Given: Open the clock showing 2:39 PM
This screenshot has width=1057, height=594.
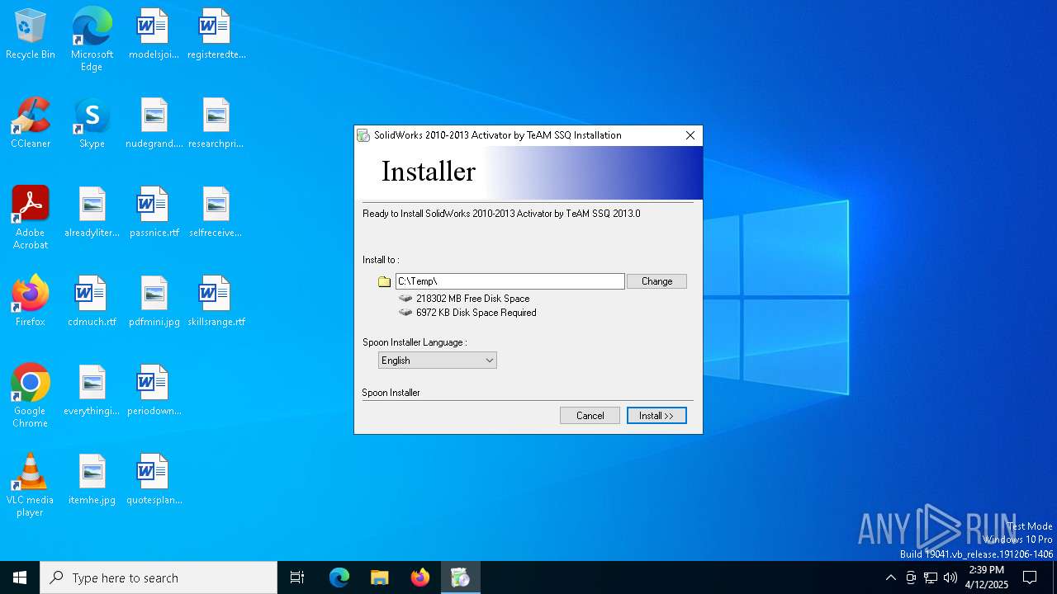Looking at the screenshot, I should click(x=987, y=577).
